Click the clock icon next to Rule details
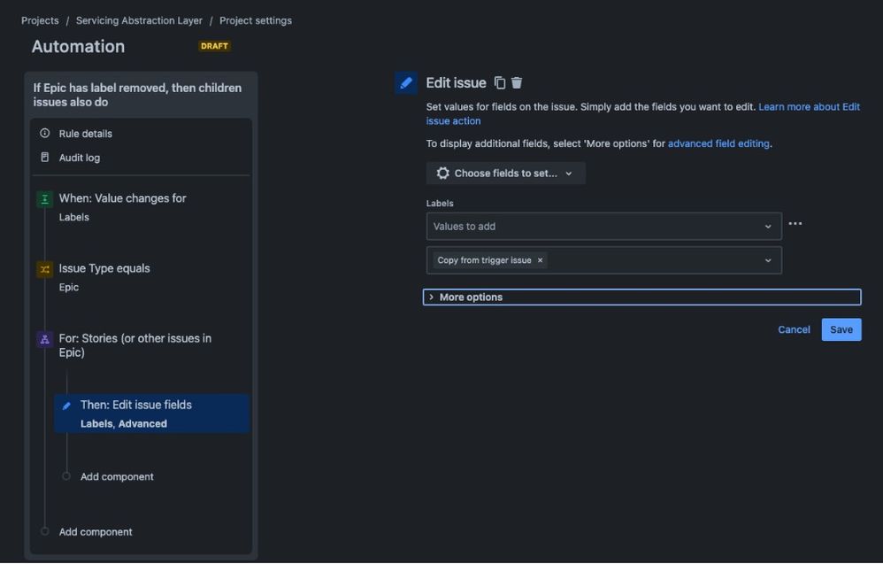The image size is (883, 564). [44, 133]
